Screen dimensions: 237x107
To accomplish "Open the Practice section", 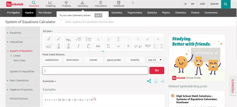I will coord(66,4).
